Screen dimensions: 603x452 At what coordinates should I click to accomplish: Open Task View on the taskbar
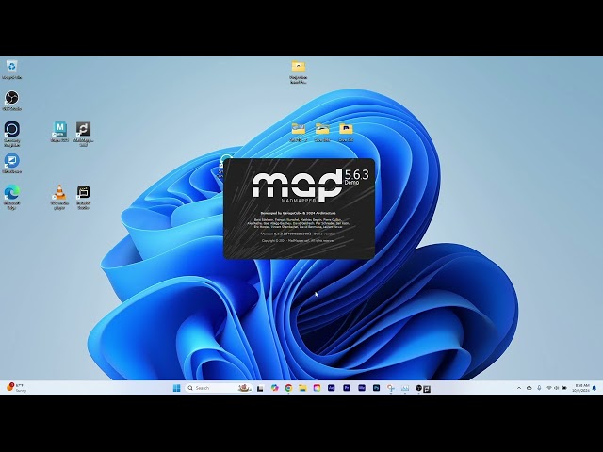(260, 389)
